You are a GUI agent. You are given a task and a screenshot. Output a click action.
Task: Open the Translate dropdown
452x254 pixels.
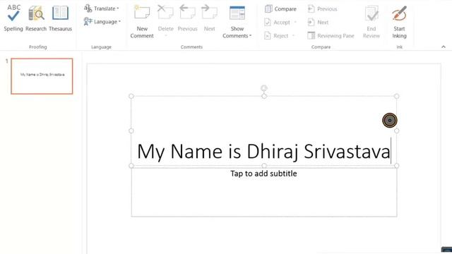(x=101, y=8)
